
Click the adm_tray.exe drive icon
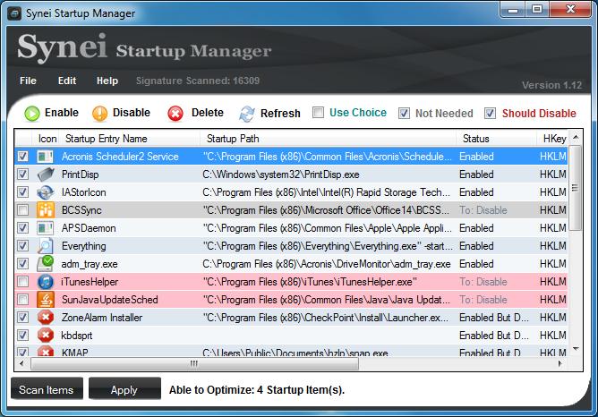click(x=46, y=264)
